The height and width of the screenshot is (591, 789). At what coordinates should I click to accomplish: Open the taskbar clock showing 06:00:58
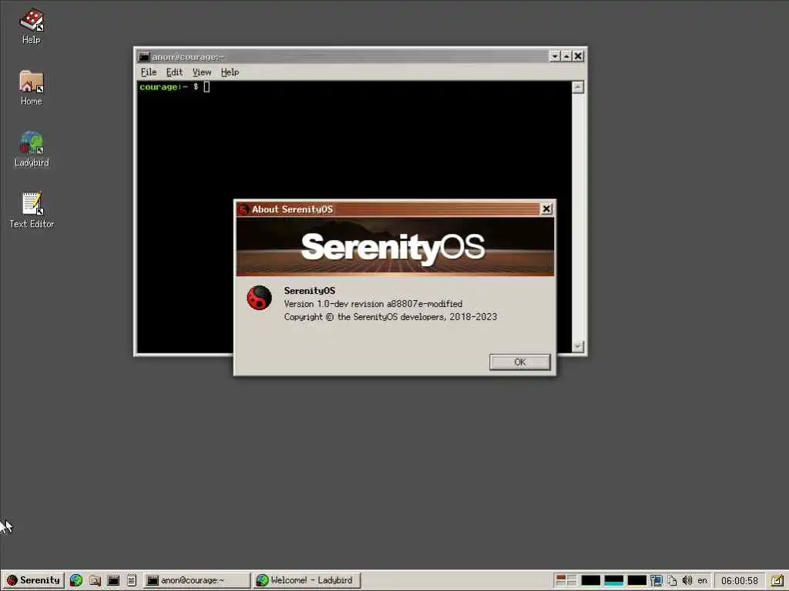click(740, 580)
